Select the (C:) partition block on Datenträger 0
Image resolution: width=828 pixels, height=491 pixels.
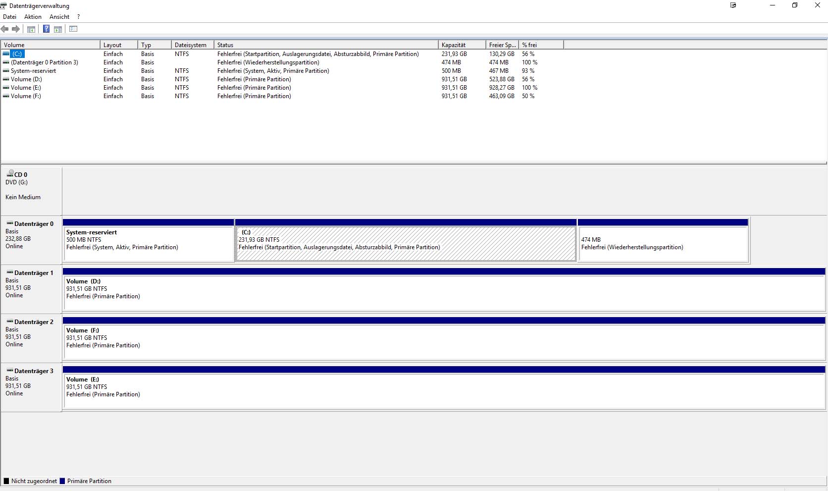(x=406, y=244)
